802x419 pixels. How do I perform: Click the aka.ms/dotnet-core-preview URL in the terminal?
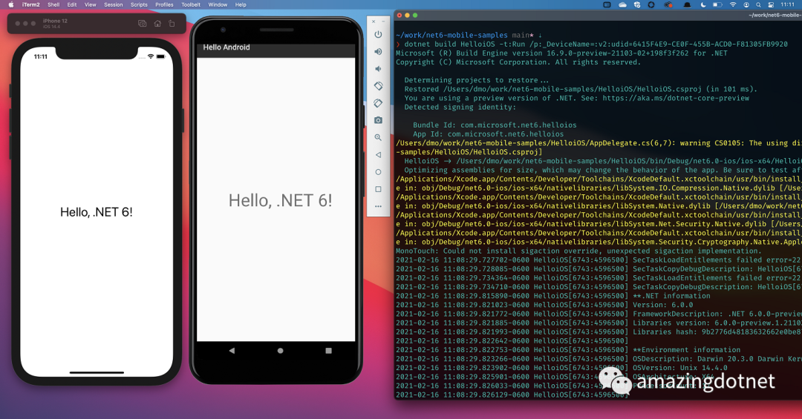[x=676, y=98]
